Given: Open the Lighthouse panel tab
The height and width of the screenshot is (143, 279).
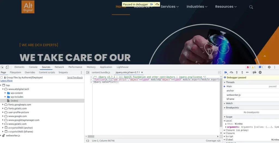Looking at the screenshot, I should point(122,67).
